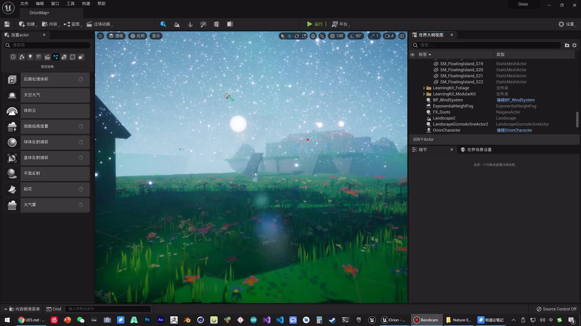This screenshot has height=326, width=581.
Task: Open World Outliner settings gear
Action: [x=574, y=45]
